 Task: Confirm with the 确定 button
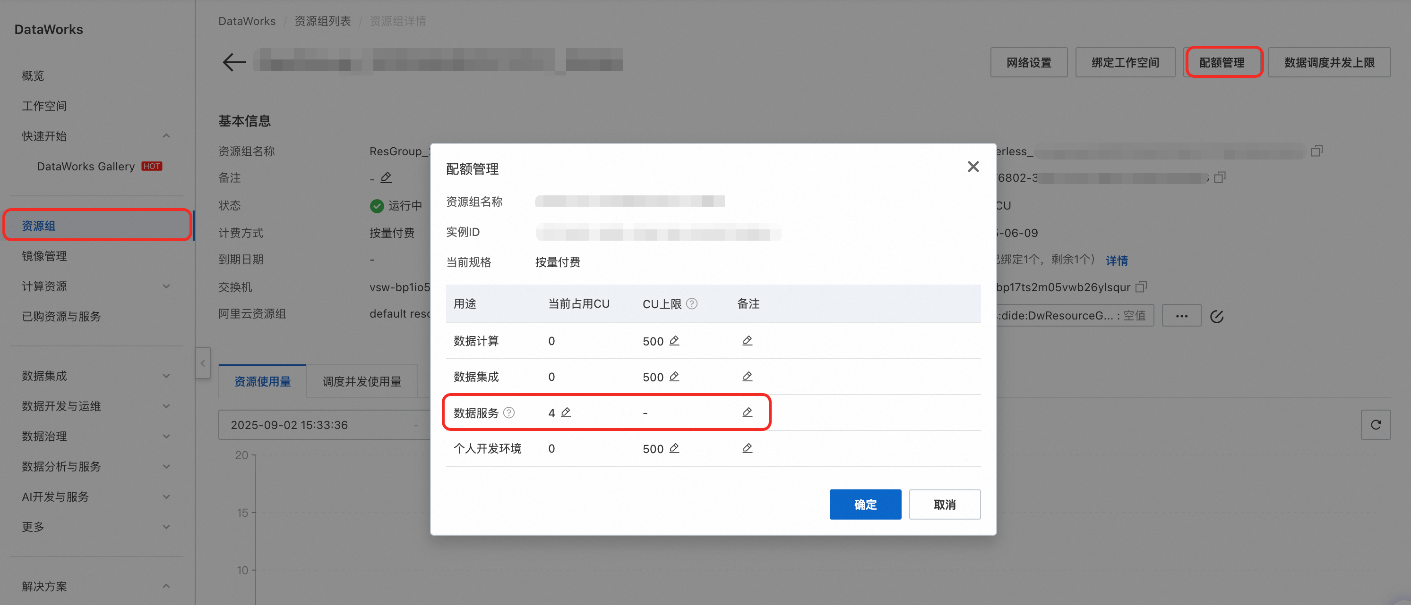[x=865, y=504]
